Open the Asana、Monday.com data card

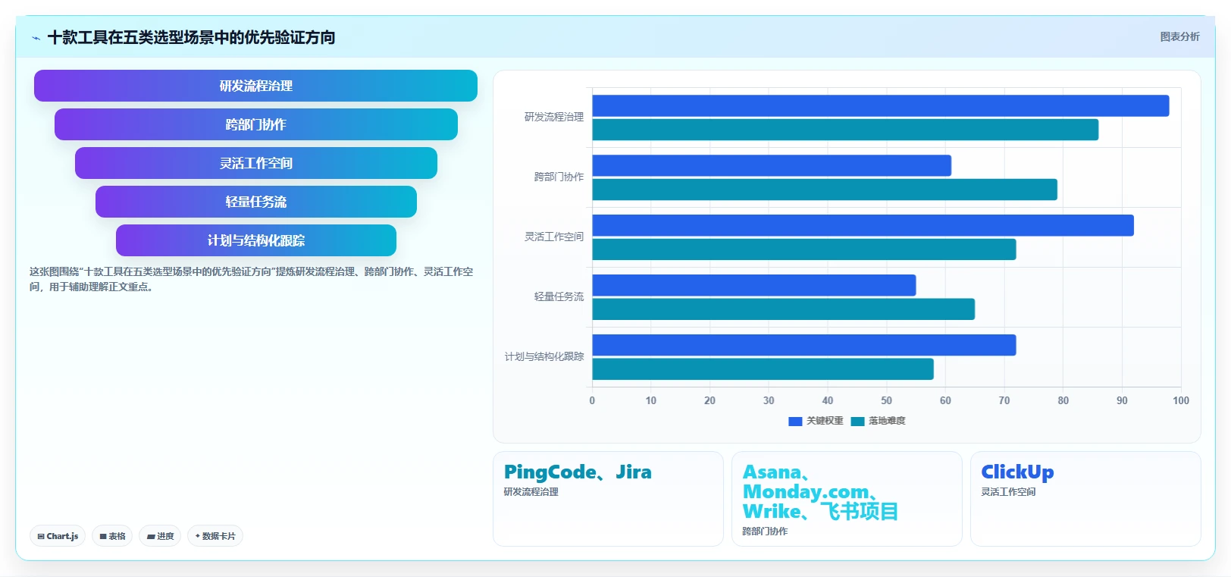pyautogui.click(x=847, y=499)
